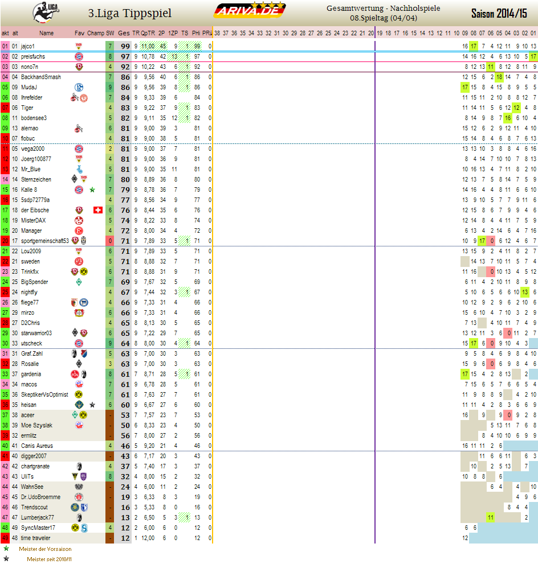Click the red SW cell for sportgemeinschaft53
This screenshot has height=564, width=538.
[110, 241]
